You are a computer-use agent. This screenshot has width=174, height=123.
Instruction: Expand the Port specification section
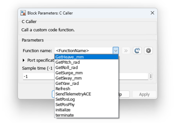(x=23, y=60)
